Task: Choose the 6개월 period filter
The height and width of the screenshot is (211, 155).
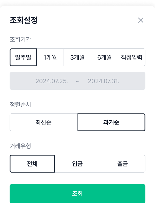Action: [104, 57]
